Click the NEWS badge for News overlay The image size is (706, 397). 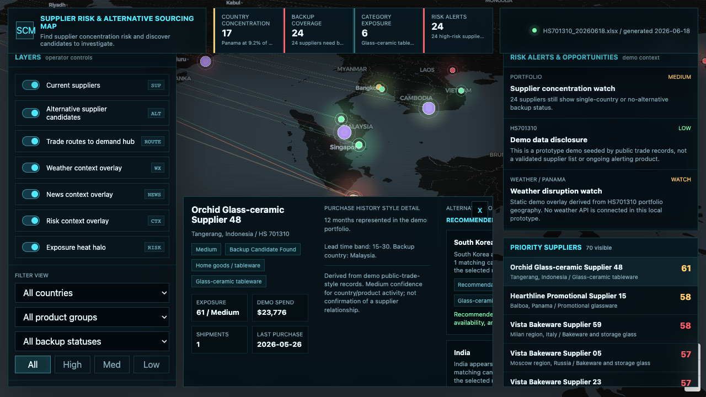(x=154, y=195)
